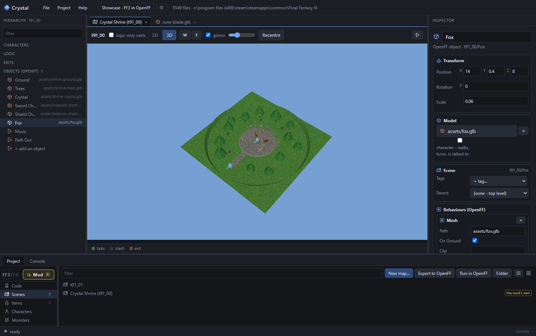This screenshot has width=536, height=336.
Task: Expand the LOGIC hierarchy section
Action: click(x=9, y=54)
